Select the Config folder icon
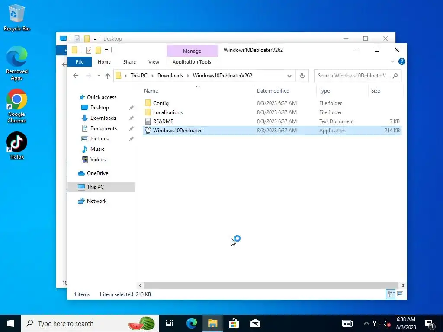The image size is (443, 332). coord(148,103)
